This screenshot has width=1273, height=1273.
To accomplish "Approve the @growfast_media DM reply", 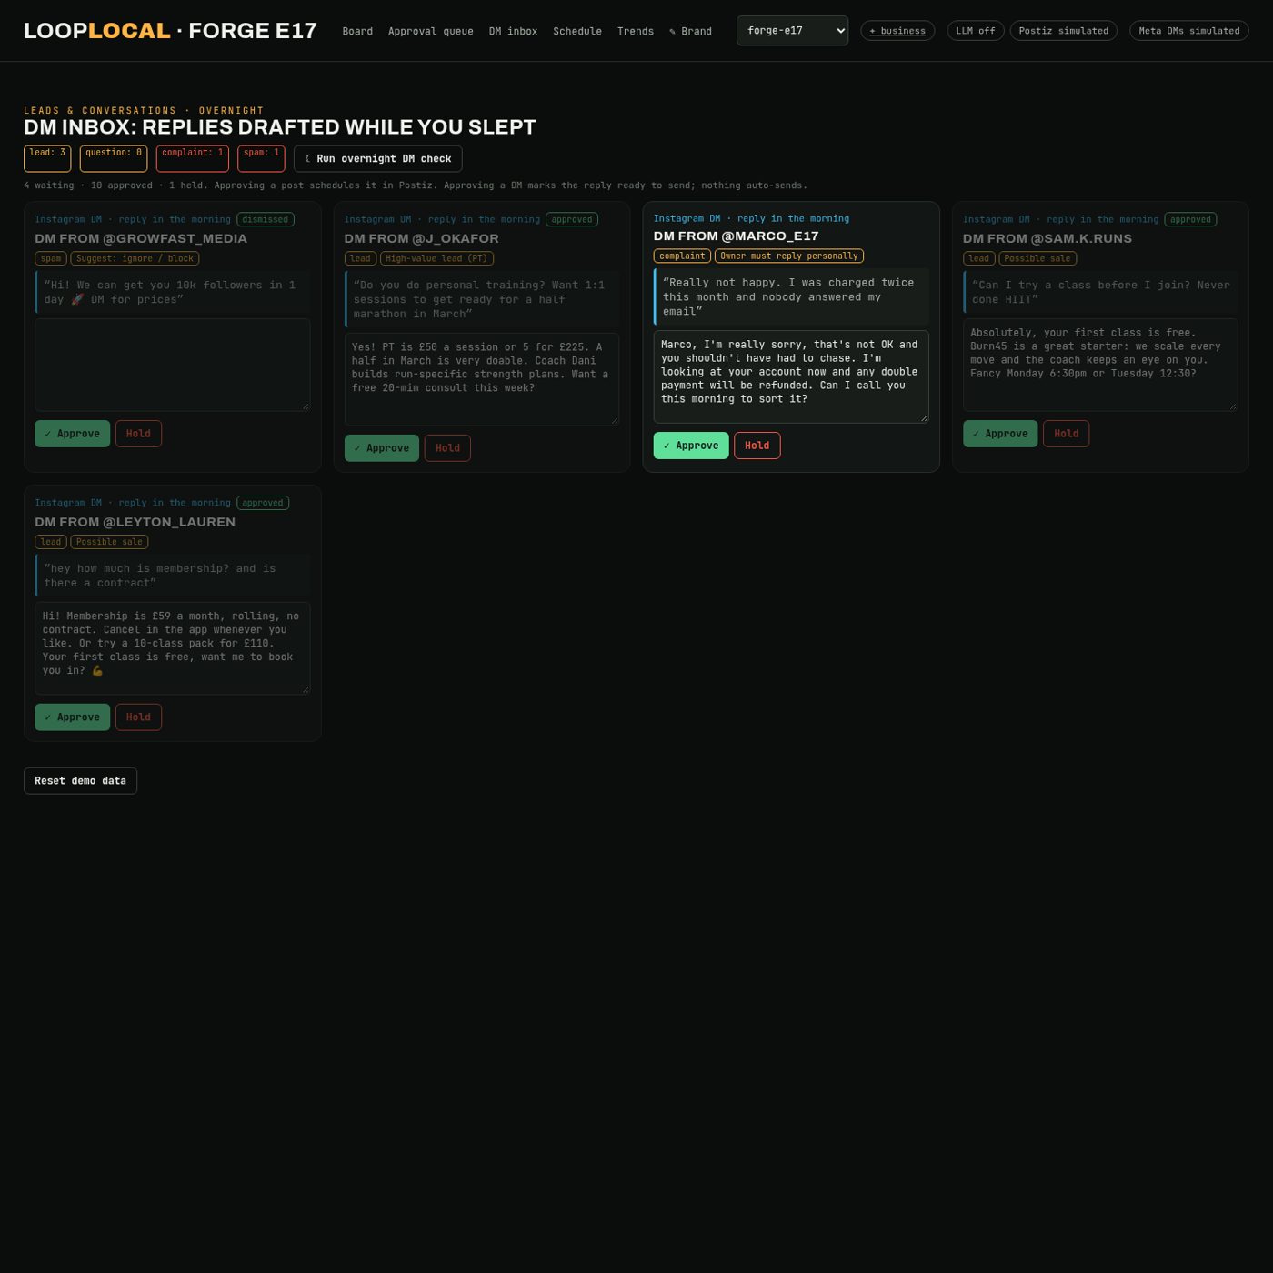I will [x=72, y=434].
